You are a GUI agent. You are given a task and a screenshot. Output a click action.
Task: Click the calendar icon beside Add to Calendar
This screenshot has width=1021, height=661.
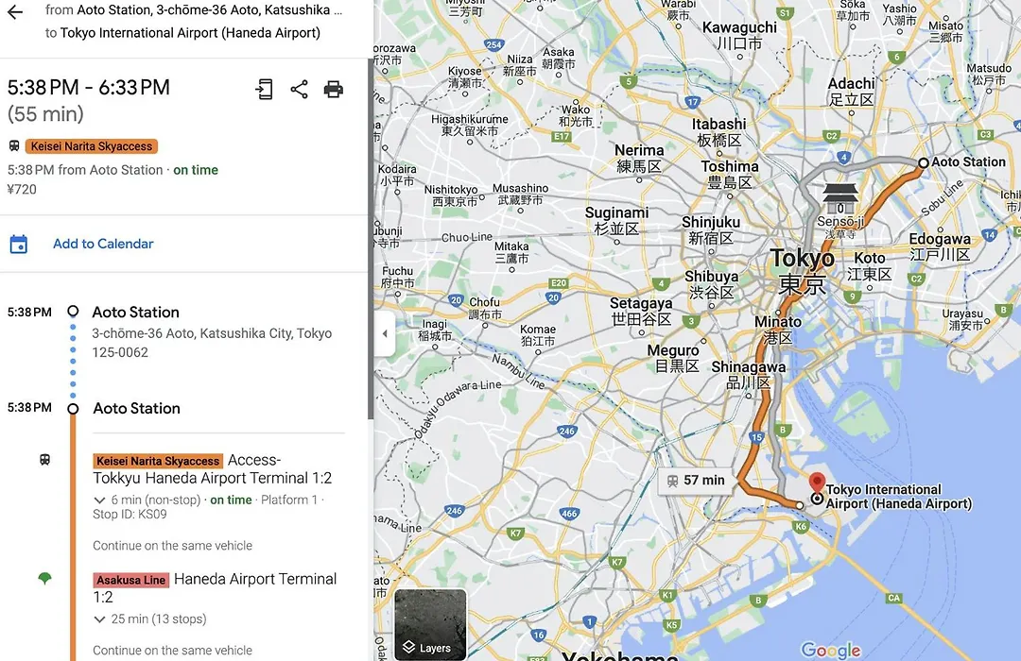[x=19, y=244]
